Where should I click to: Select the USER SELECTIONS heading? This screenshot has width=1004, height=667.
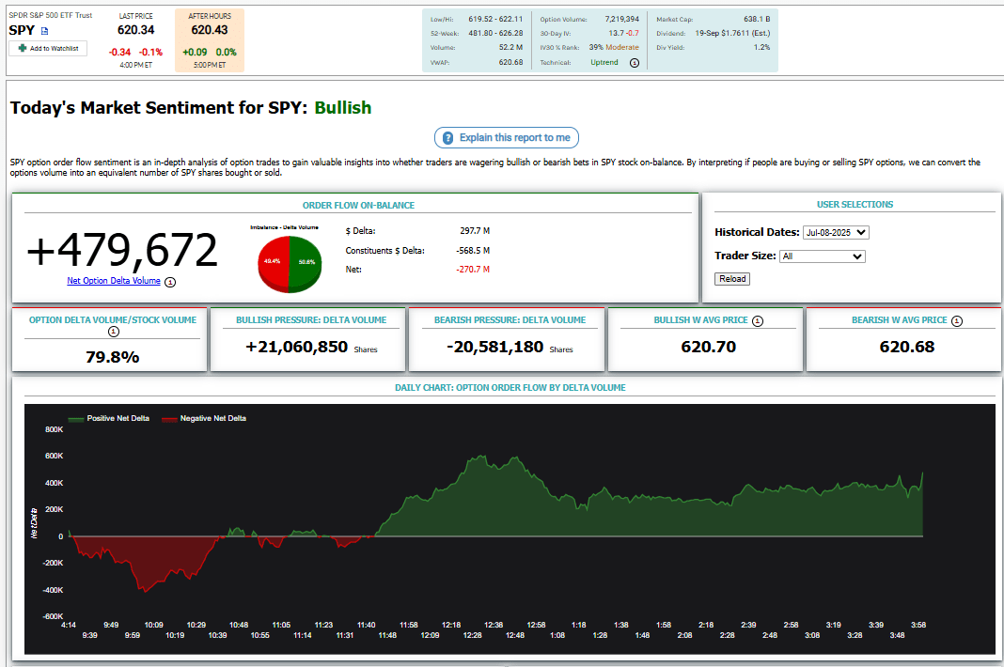pos(855,205)
